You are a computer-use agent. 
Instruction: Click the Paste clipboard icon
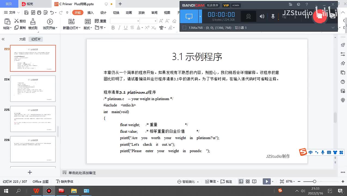(7, 22)
